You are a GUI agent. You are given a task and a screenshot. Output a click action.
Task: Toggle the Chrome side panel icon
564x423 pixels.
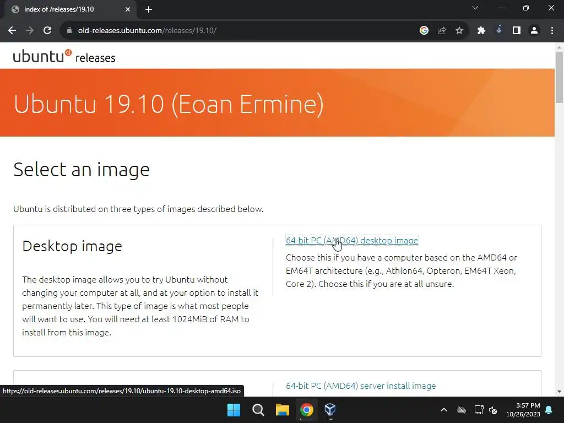pos(517,31)
